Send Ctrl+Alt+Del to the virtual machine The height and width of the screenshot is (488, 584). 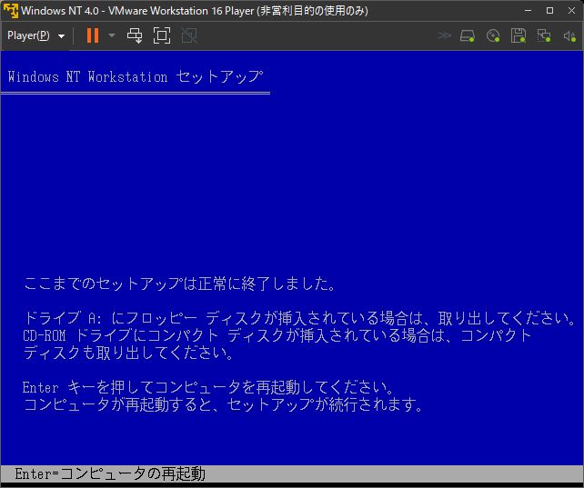135,35
